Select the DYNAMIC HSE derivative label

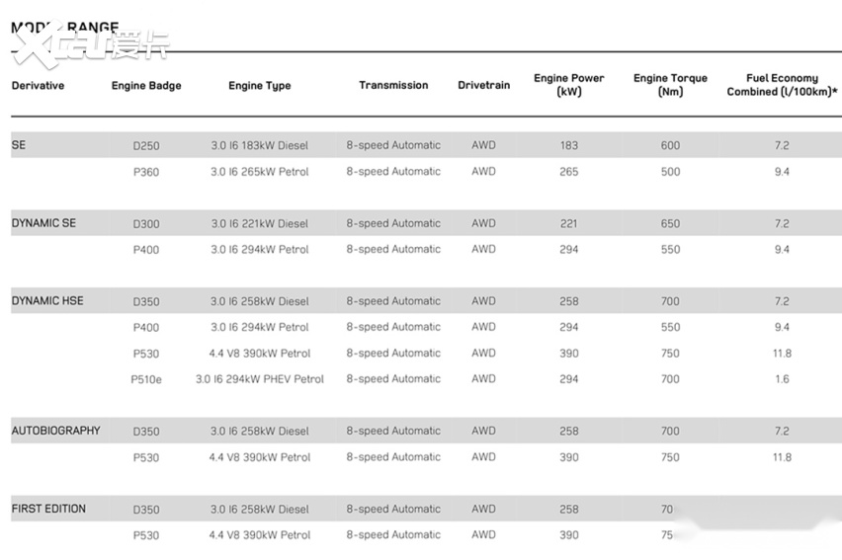[47, 300]
